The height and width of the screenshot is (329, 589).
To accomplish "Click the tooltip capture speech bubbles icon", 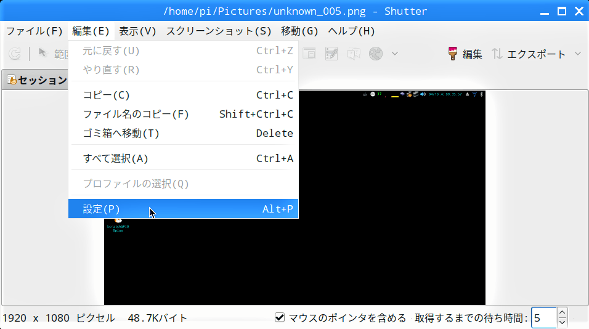I will [x=354, y=54].
